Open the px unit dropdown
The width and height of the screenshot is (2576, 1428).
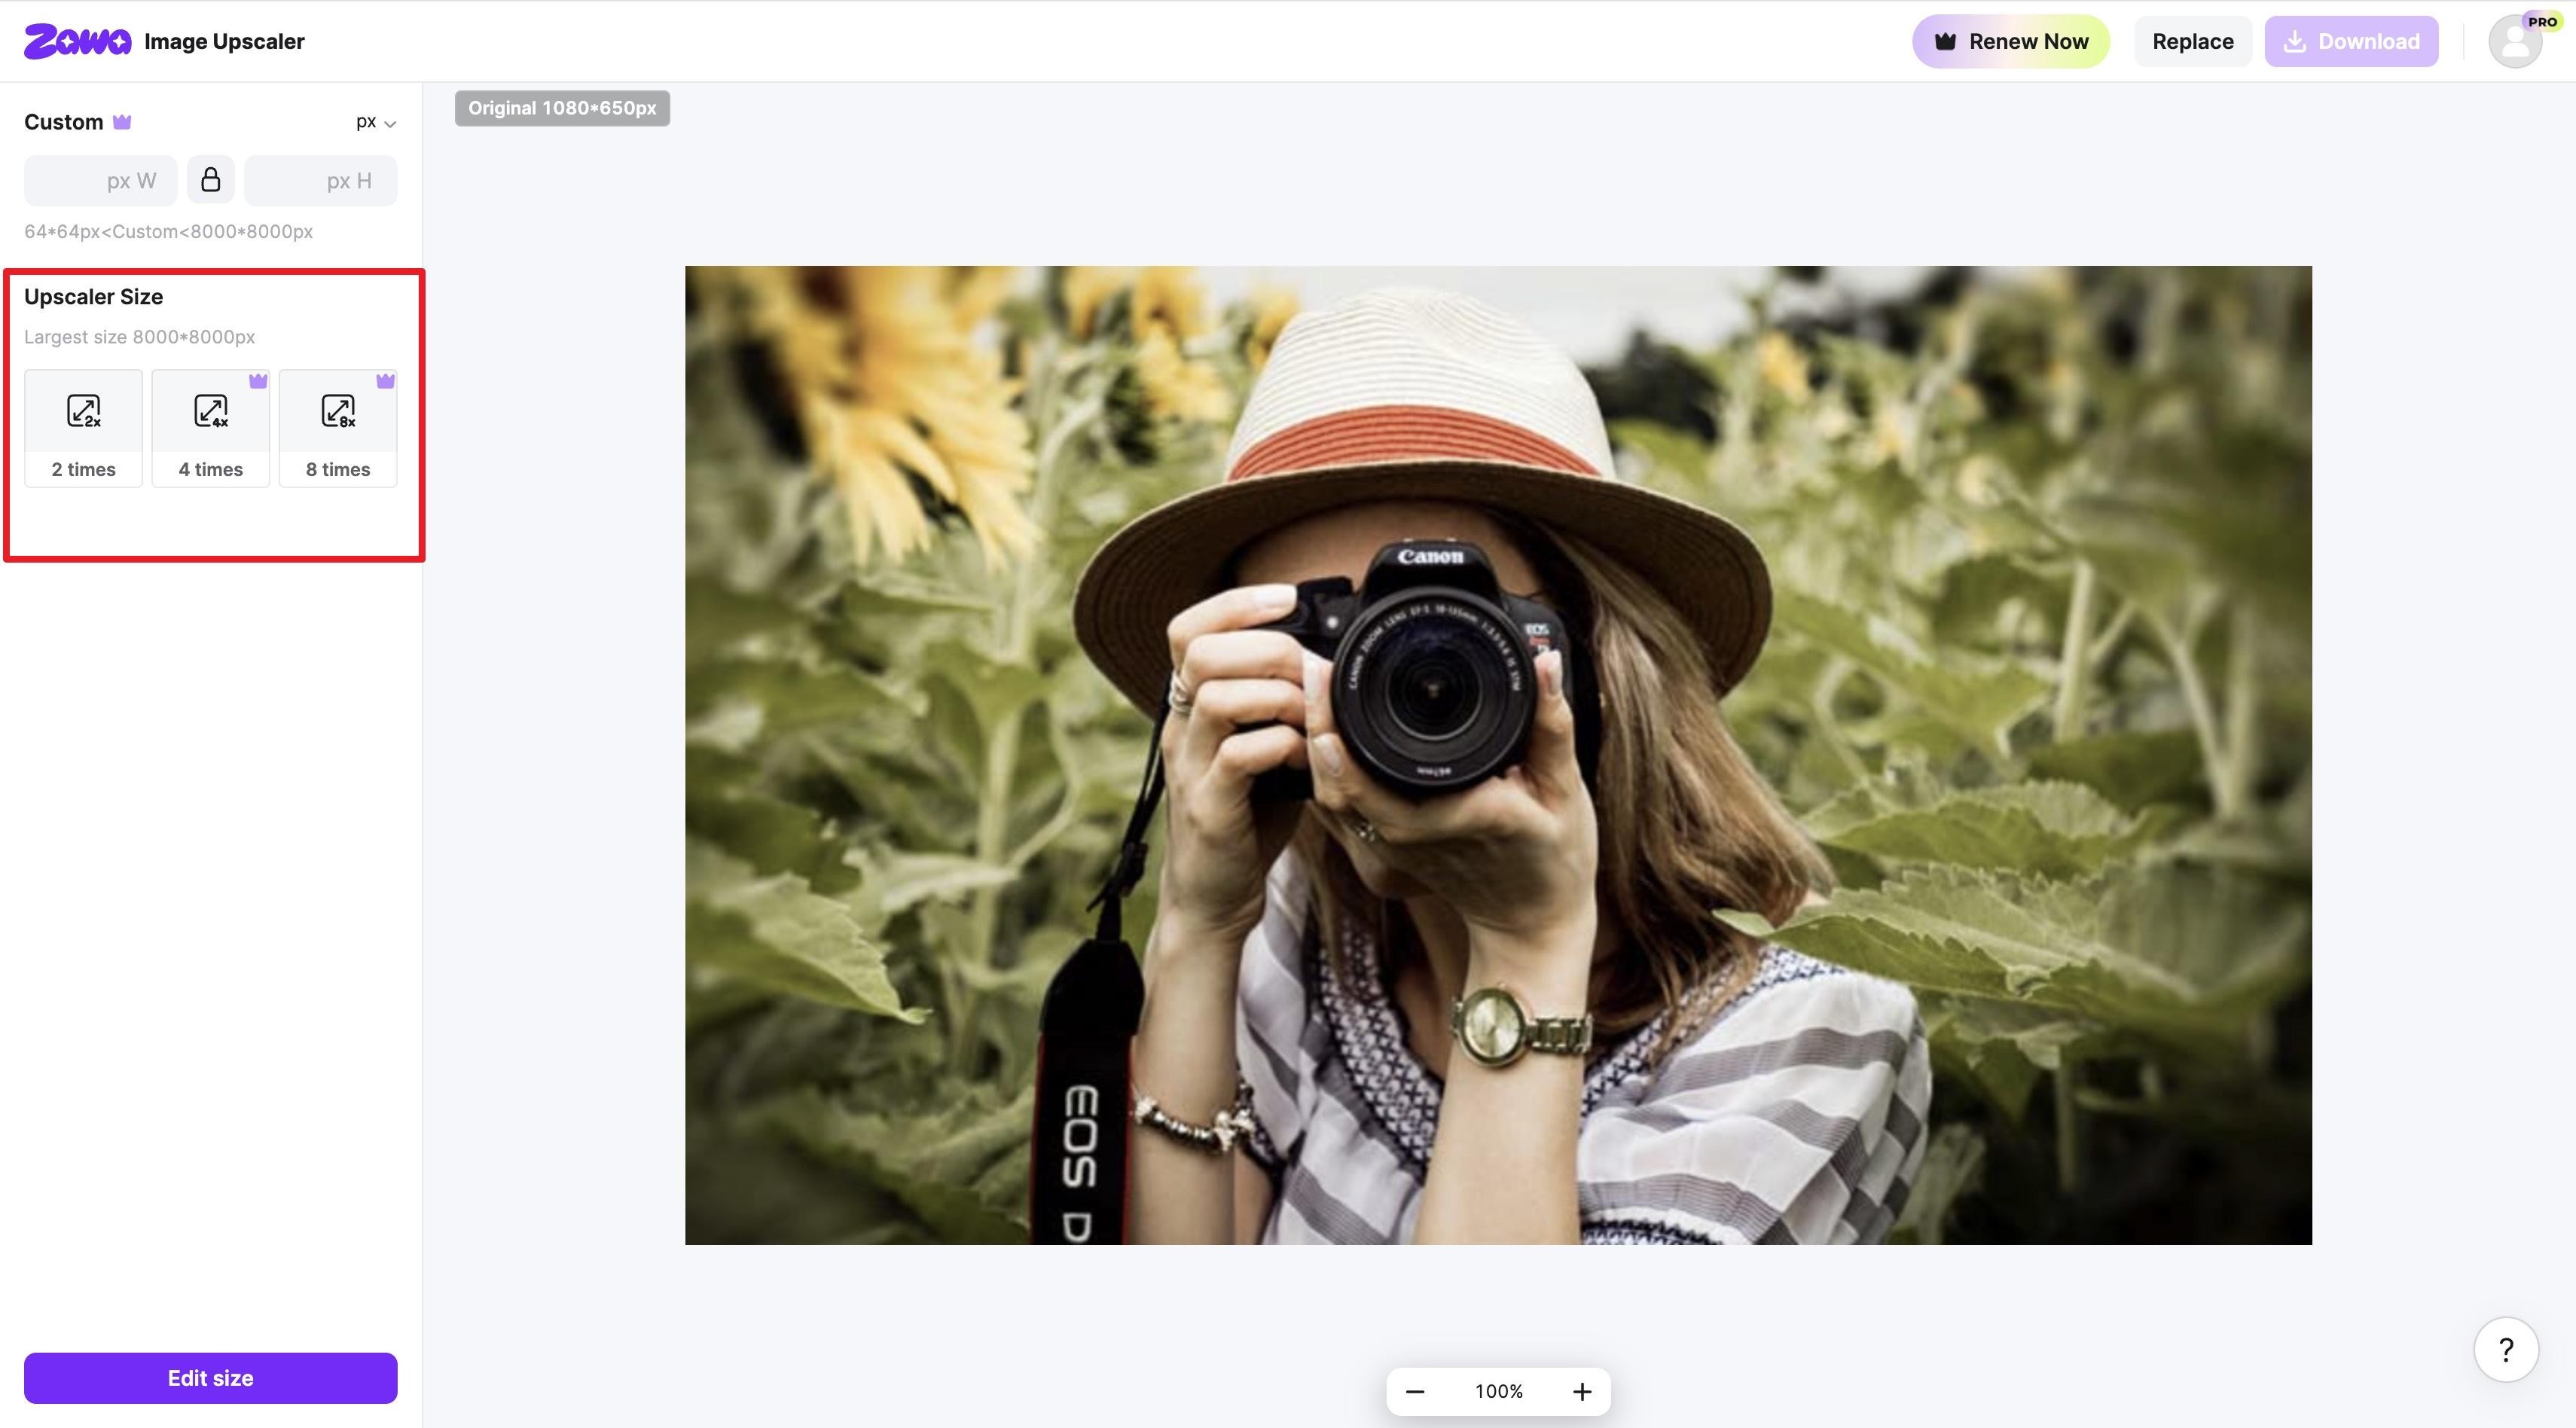(x=376, y=122)
